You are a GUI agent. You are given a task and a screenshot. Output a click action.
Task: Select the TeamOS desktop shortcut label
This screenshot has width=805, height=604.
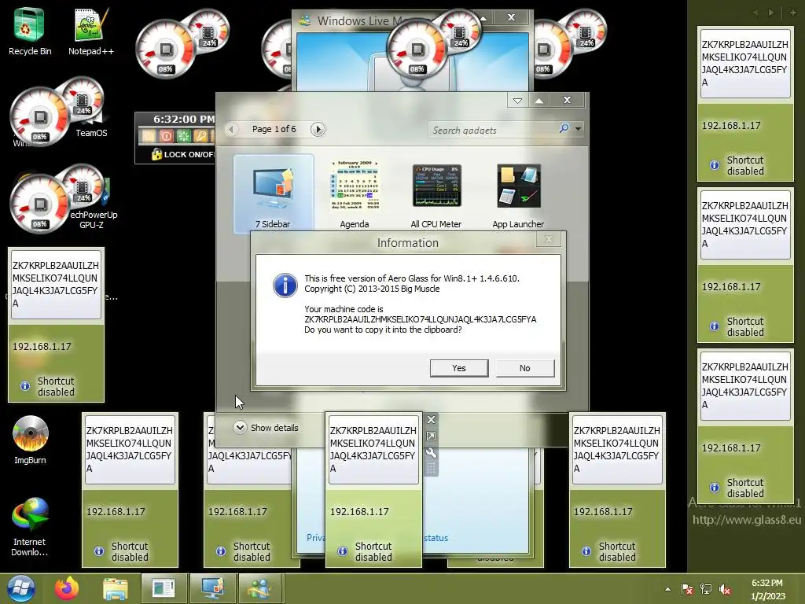(91, 133)
